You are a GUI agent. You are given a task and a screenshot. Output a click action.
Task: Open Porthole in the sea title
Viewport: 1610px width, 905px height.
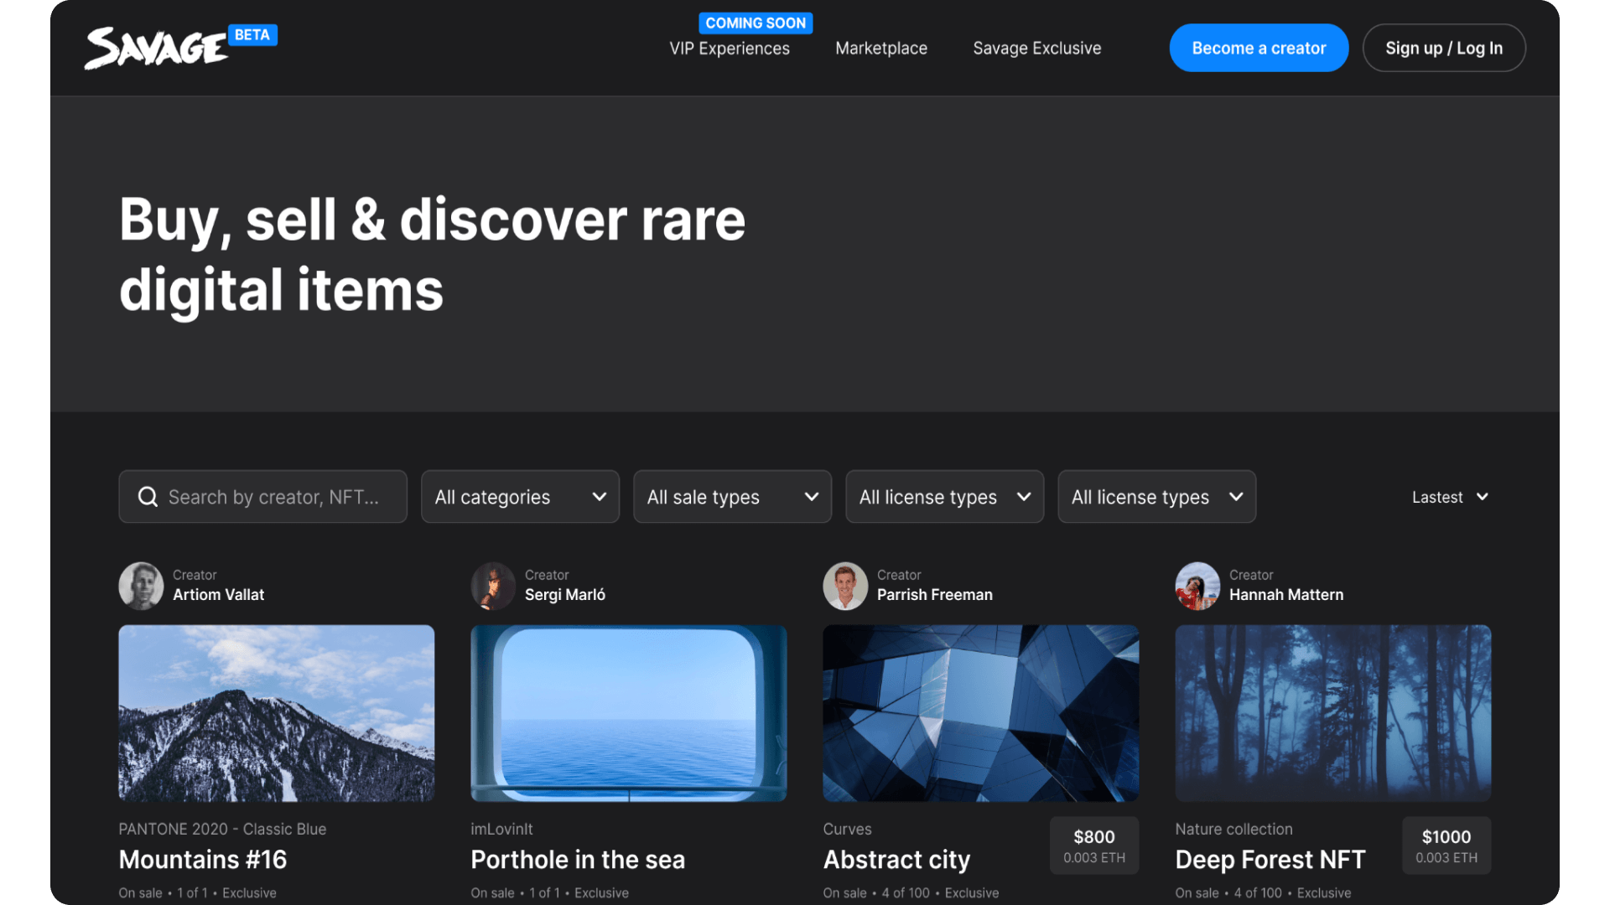(x=578, y=860)
